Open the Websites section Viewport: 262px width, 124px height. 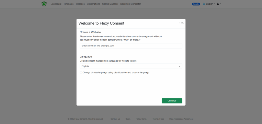pyautogui.click(x=80, y=4)
